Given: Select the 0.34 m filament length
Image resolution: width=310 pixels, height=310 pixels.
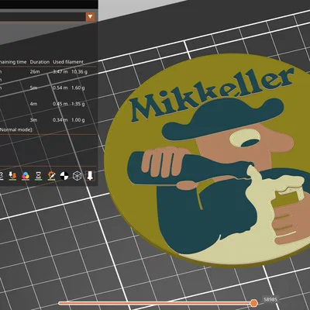Looking at the screenshot, I should click(x=60, y=120).
